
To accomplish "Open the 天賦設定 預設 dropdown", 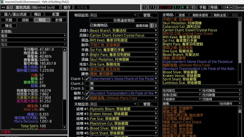I will coord(113,104).
